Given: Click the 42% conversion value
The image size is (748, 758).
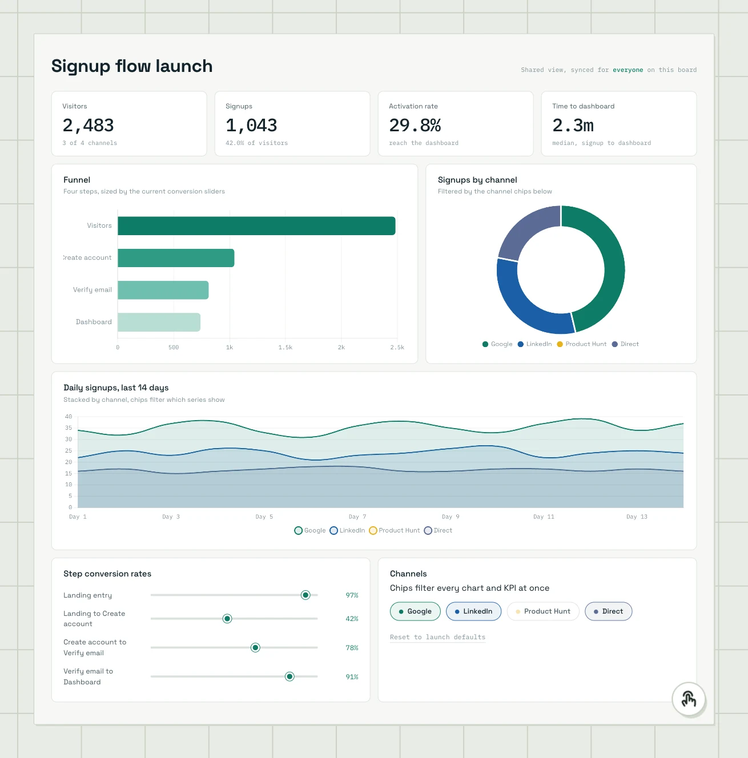Looking at the screenshot, I should [x=352, y=619].
